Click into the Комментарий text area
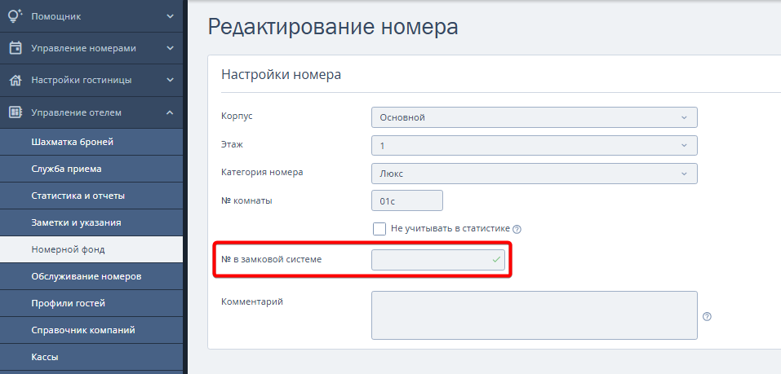This screenshot has width=781, height=374. pos(534,315)
